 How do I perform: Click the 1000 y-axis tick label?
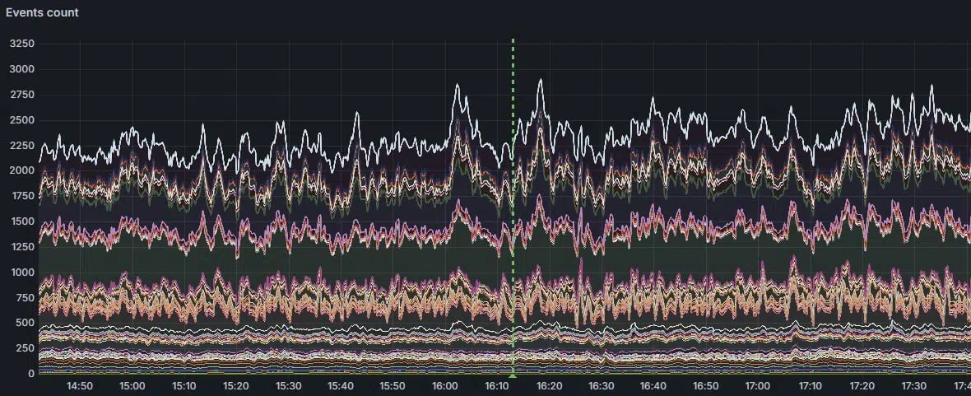pyautogui.click(x=21, y=273)
